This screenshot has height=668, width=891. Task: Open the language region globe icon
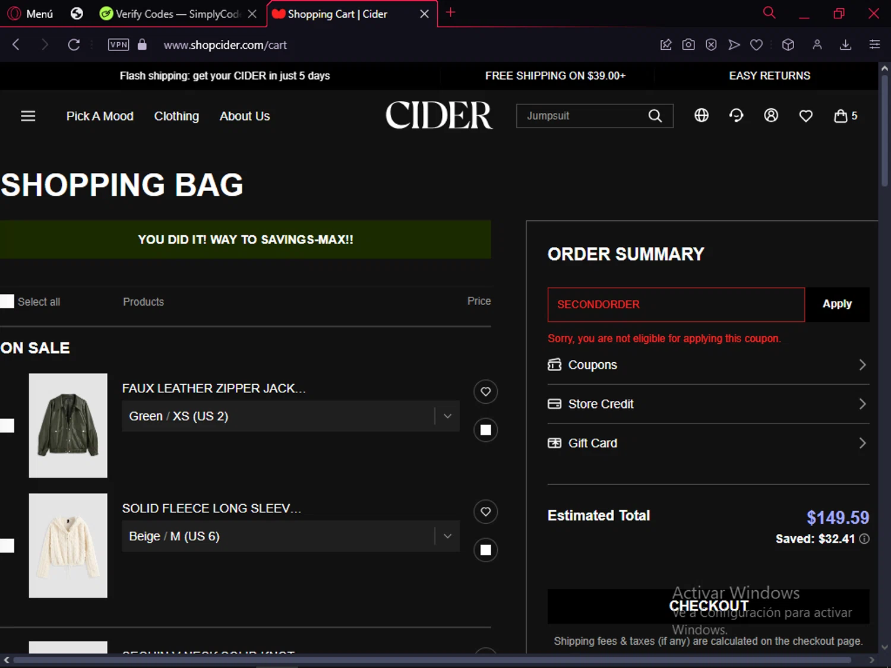coord(702,115)
